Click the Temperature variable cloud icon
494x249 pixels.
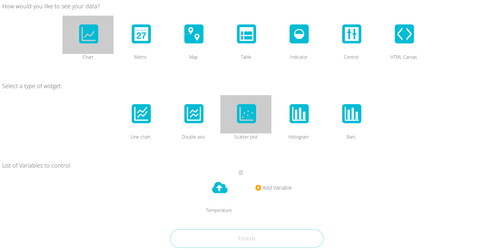point(219,188)
